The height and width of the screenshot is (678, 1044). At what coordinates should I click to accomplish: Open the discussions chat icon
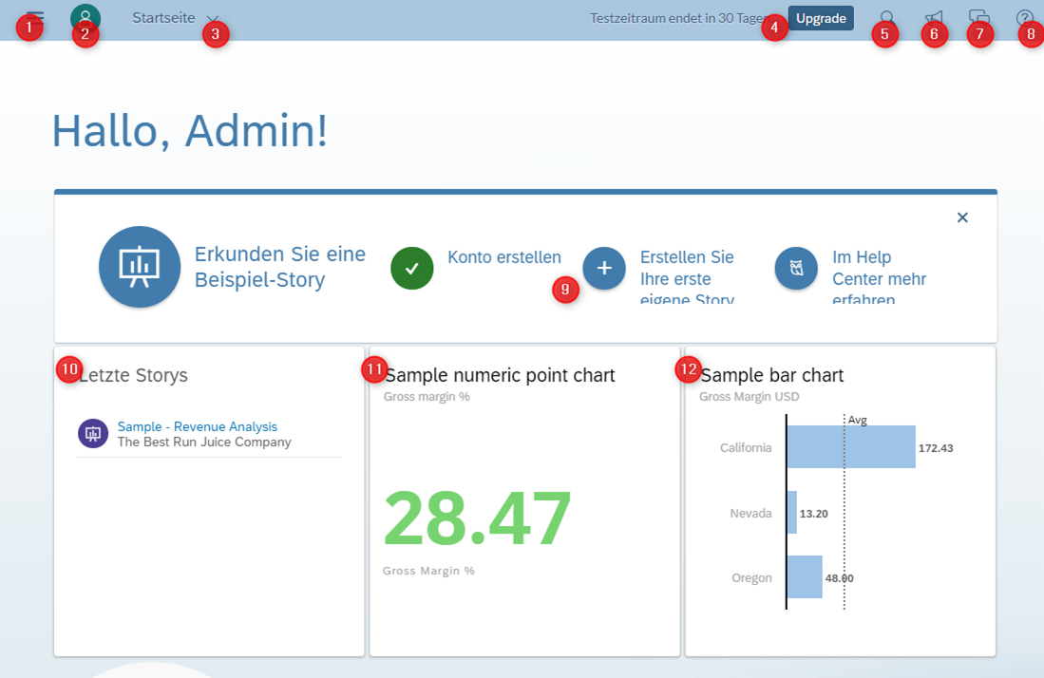pyautogui.click(x=978, y=18)
